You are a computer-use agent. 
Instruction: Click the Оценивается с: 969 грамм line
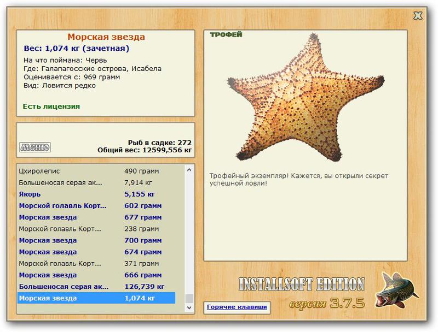pyautogui.click(x=72, y=77)
